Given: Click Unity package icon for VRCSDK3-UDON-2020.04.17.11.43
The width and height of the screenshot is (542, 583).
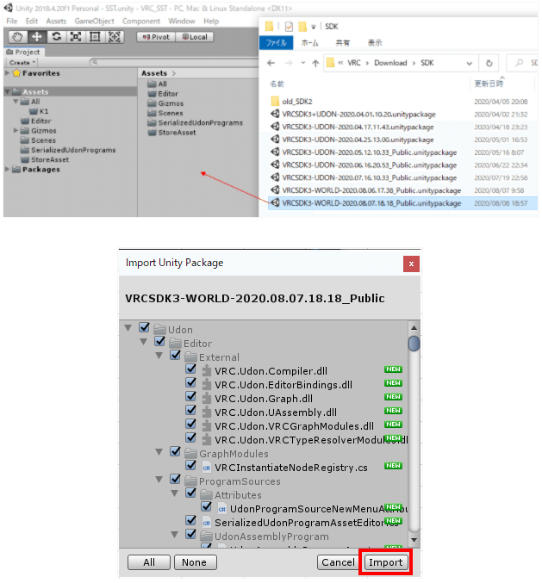Looking at the screenshot, I should [x=275, y=127].
